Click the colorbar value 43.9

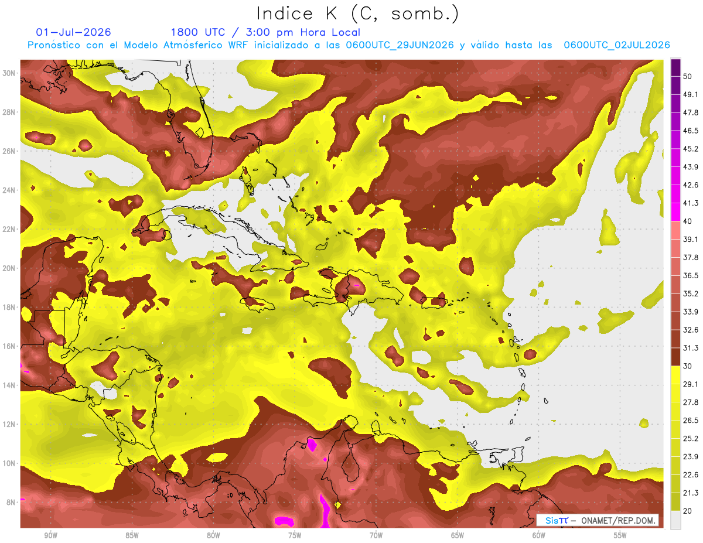690,167
